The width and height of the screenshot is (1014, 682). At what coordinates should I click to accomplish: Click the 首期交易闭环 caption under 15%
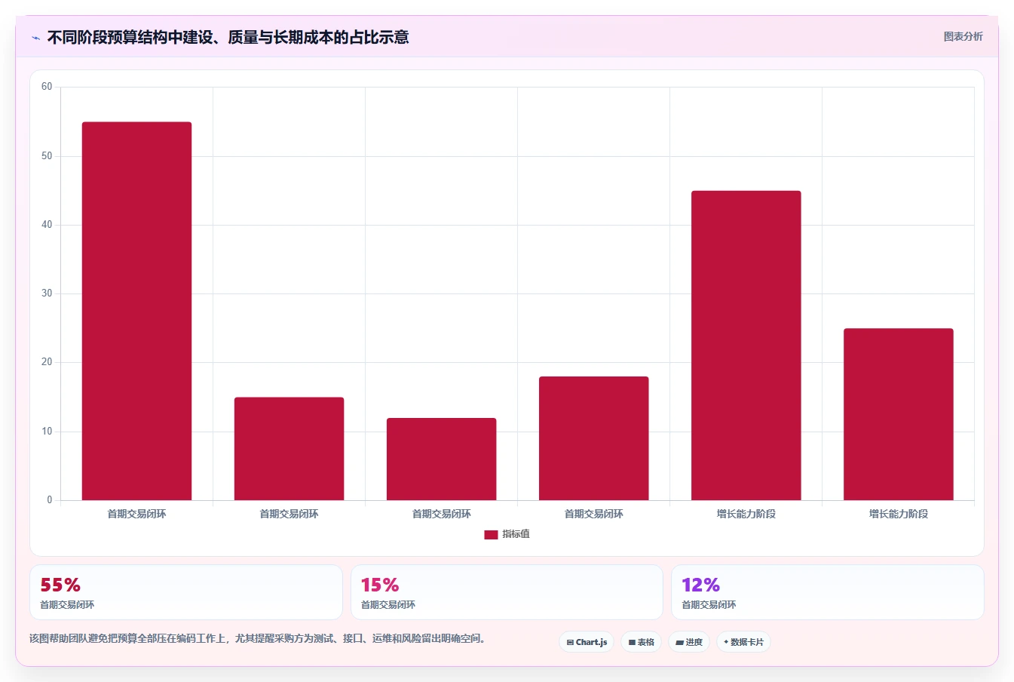click(x=388, y=605)
